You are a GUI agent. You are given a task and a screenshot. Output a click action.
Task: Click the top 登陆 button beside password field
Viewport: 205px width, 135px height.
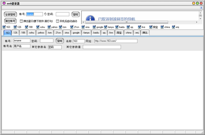pos(76,14)
